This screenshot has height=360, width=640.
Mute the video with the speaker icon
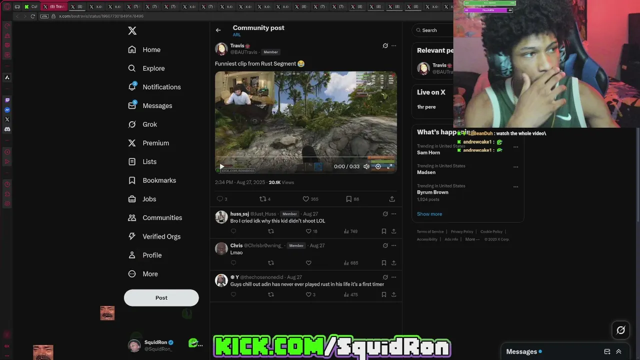coord(366,166)
